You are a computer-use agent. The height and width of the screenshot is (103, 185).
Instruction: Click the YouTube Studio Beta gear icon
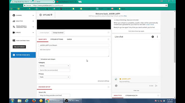click(x=14, y=55)
